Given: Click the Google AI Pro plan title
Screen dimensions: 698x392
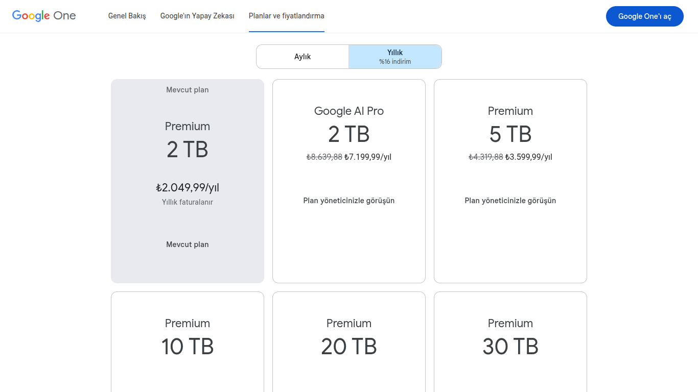Looking at the screenshot, I should click(x=349, y=111).
